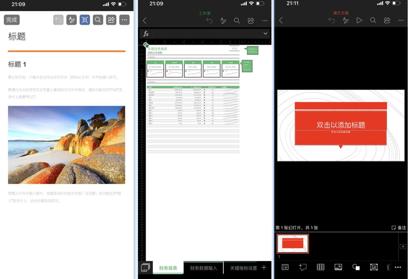Select the 标题 1 heading in Word
The height and width of the screenshot is (279, 408).
pyautogui.click(x=17, y=64)
